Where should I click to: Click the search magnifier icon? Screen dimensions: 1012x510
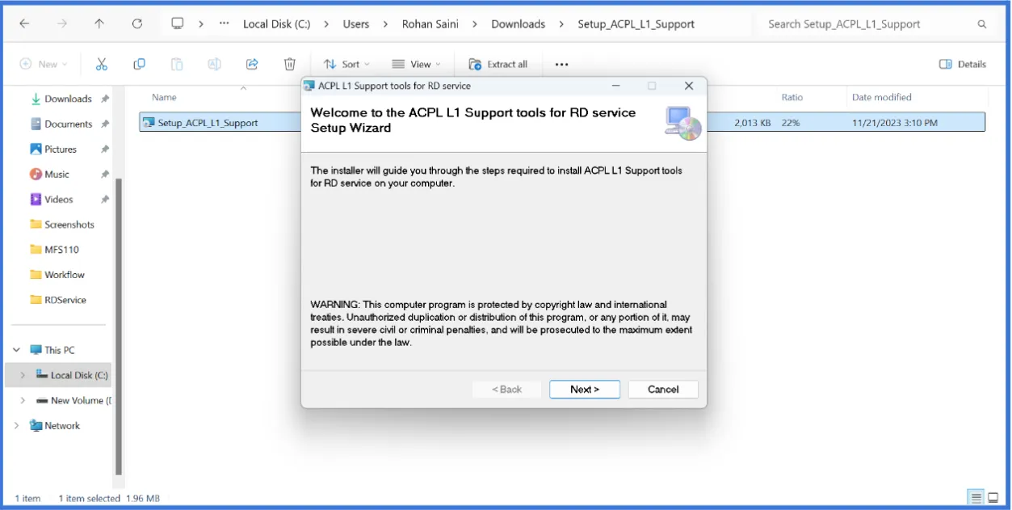coord(982,24)
